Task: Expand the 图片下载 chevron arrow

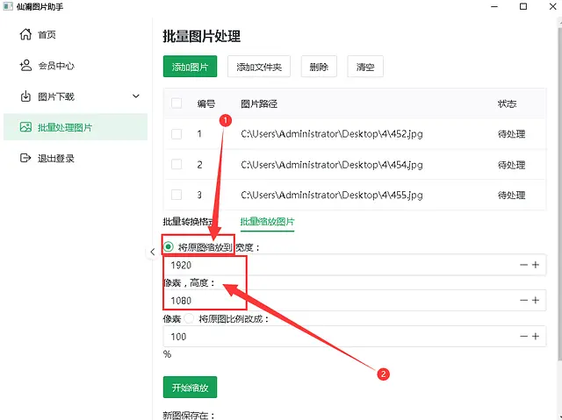Action: (x=136, y=96)
